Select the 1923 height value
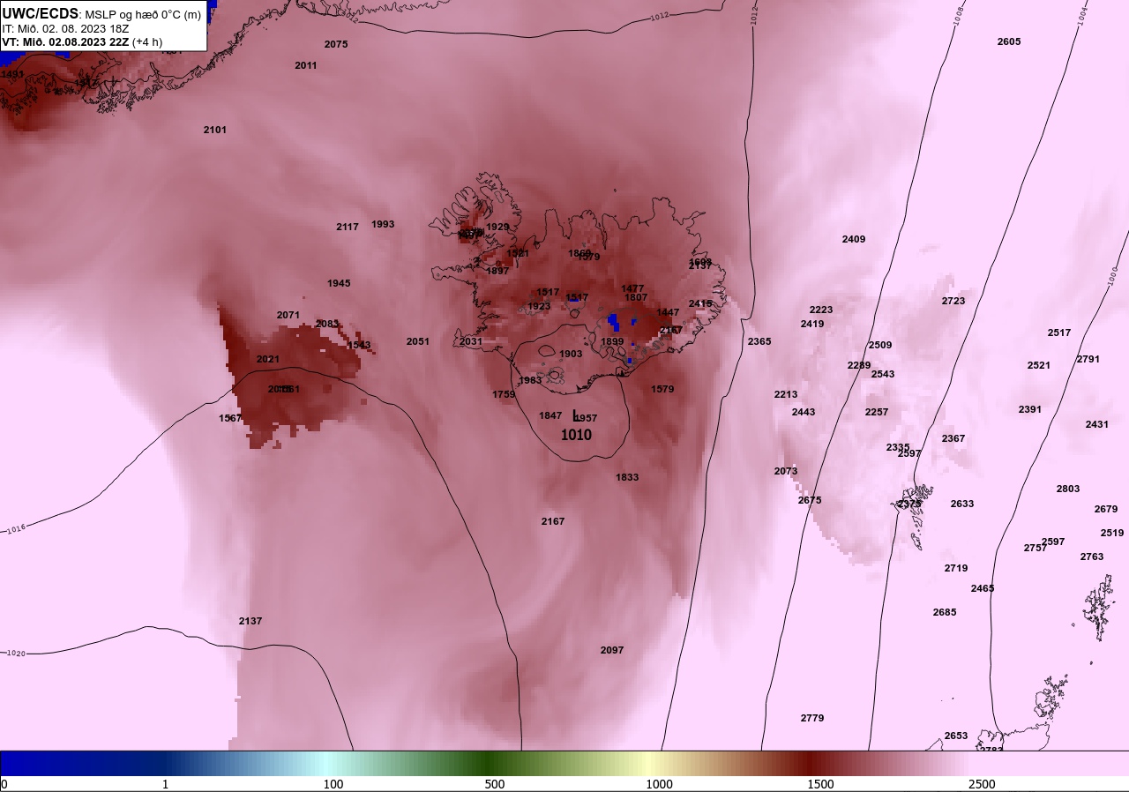Viewport: 1129px width, 792px height. 539,306
